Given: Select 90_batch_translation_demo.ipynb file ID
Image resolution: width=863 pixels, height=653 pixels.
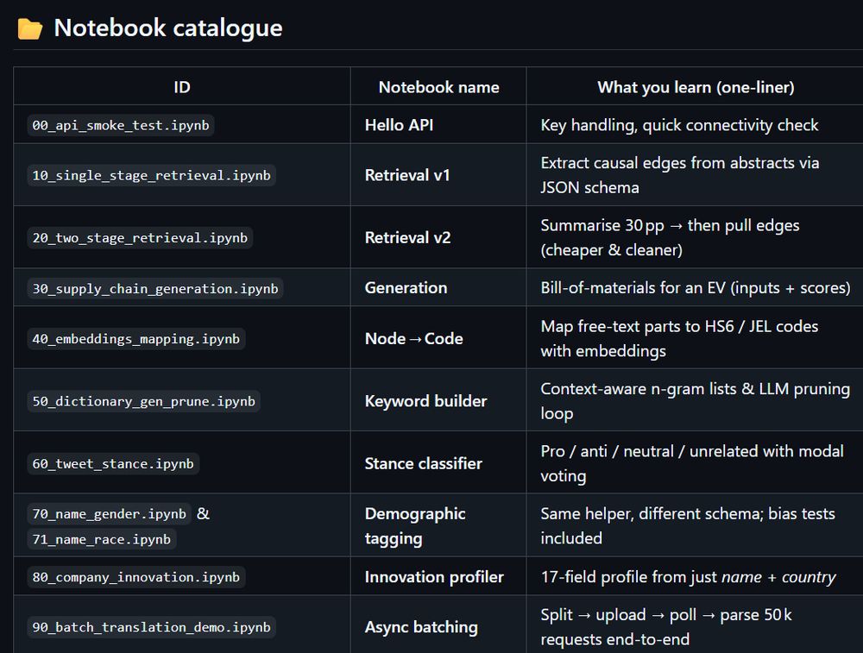Looking at the screenshot, I should coord(151,627).
